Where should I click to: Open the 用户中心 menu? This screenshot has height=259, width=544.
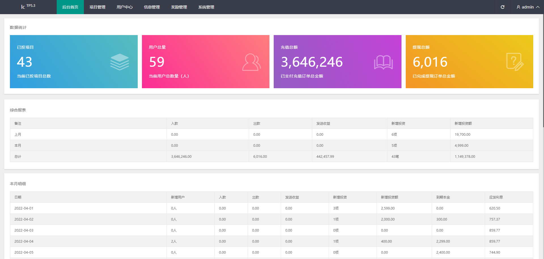[x=125, y=7]
